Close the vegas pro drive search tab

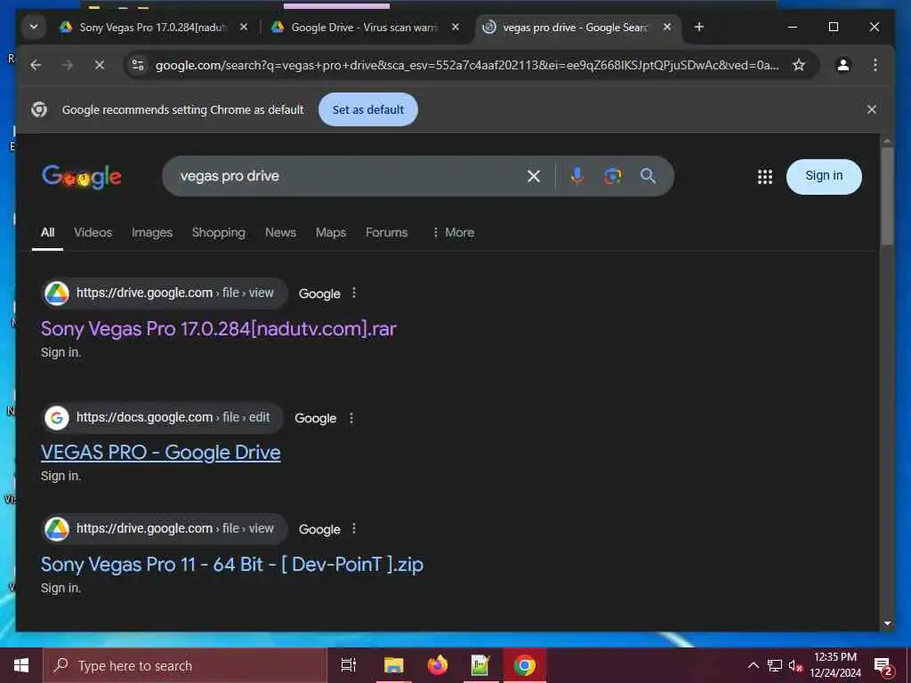pyautogui.click(x=667, y=27)
